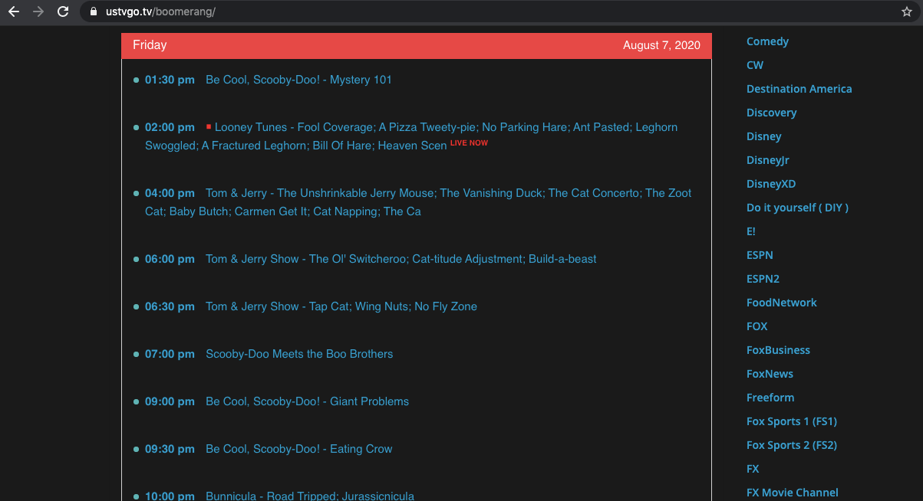Viewport: 923px width, 501px height.
Task: Open Be Cool, Scooby-Doo! - Eating Crow
Action: [298, 449]
